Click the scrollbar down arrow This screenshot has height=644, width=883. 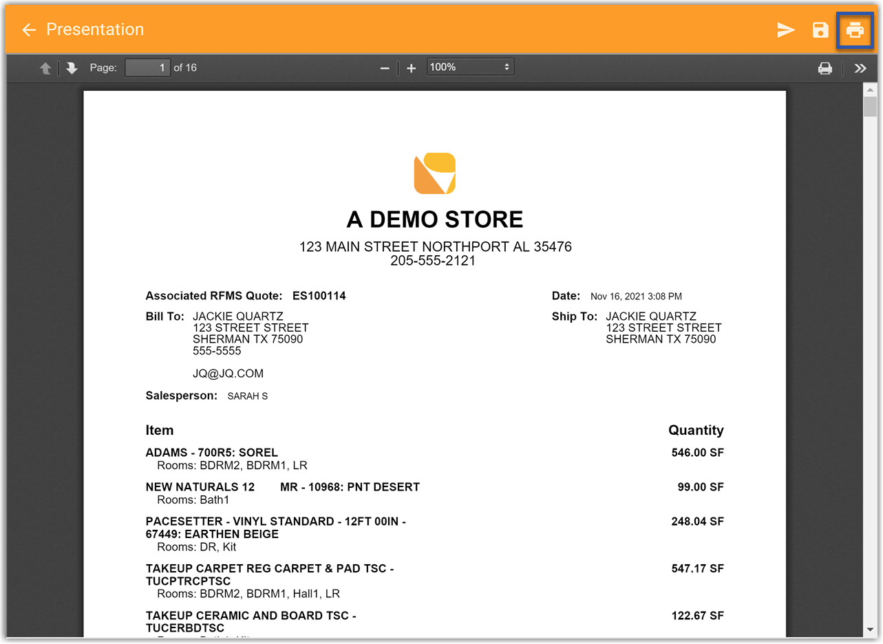point(870,630)
